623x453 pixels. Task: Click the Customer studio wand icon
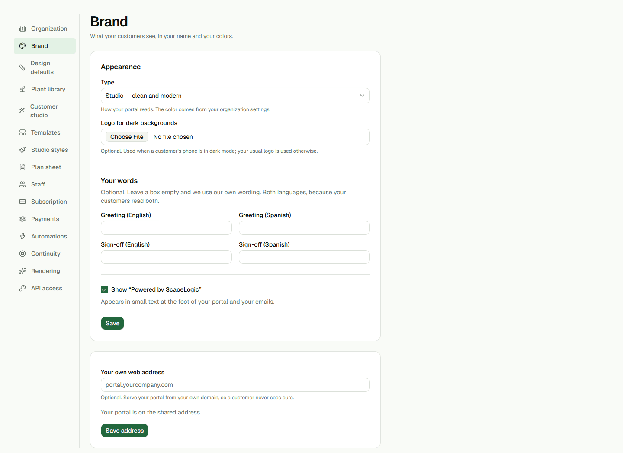pos(22,111)
